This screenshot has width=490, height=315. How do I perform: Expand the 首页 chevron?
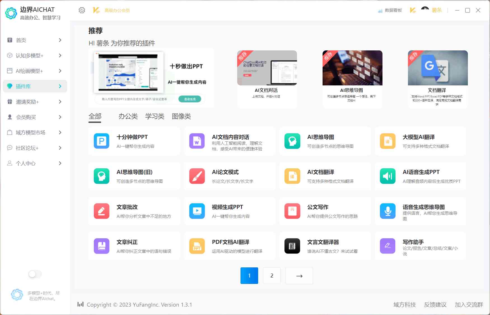[x=60, y=40]
